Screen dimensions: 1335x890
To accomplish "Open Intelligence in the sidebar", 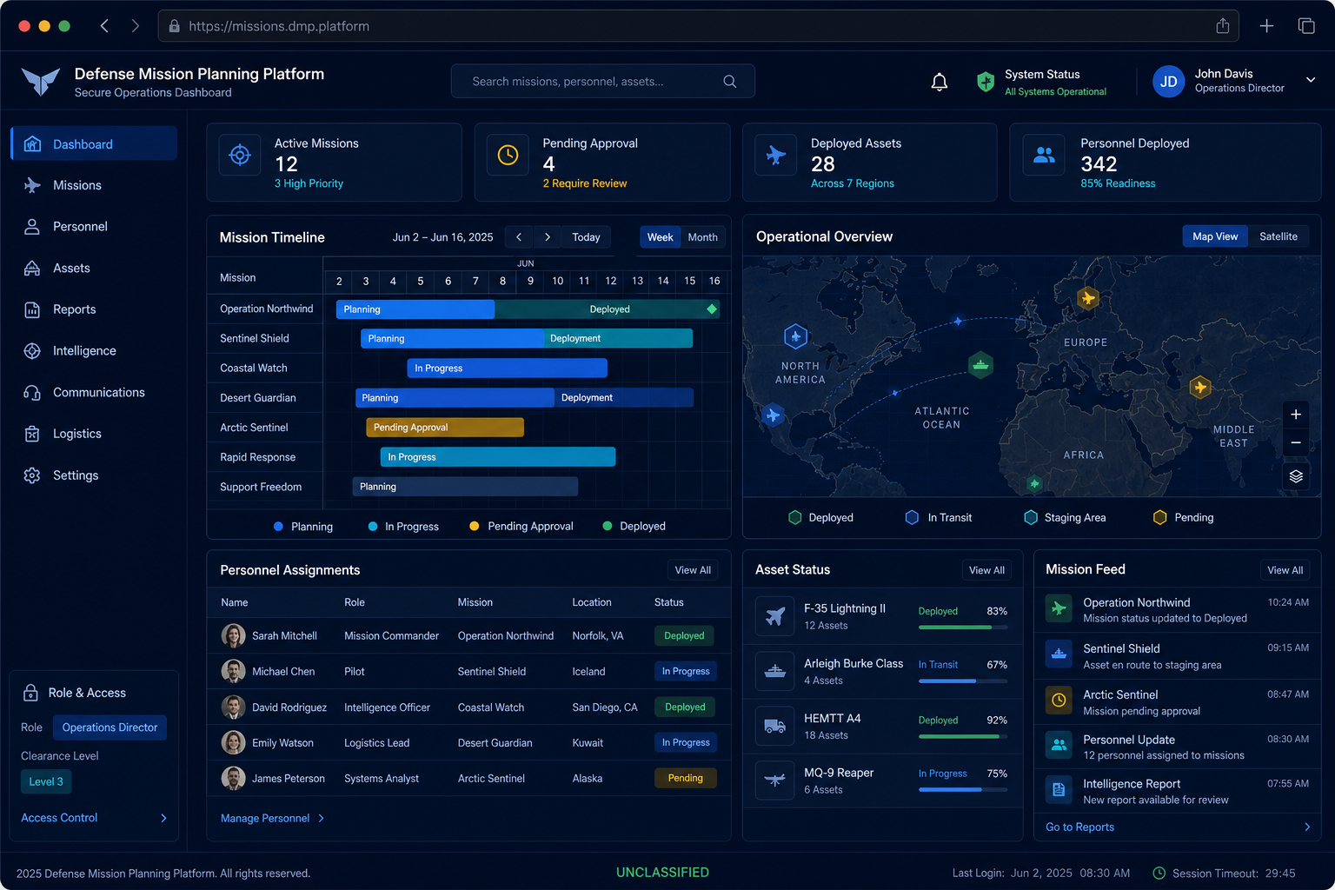I will click(94, 351).
